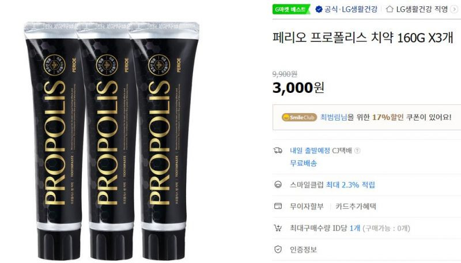Click the Propolis toothpaste product image
The height and width of the screenshot is (263, 461).
coord(112,141)
